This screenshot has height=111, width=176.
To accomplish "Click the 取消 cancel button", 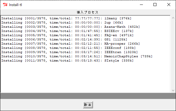I will pyautogui.click(x=88, y=105).
